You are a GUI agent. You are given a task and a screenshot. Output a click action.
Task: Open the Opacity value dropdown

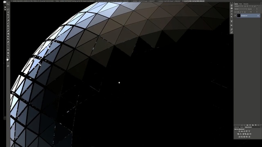[257, 9]
